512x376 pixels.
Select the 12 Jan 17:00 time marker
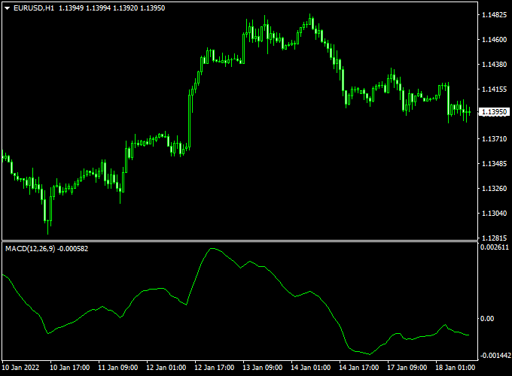[x=214, y=368]
